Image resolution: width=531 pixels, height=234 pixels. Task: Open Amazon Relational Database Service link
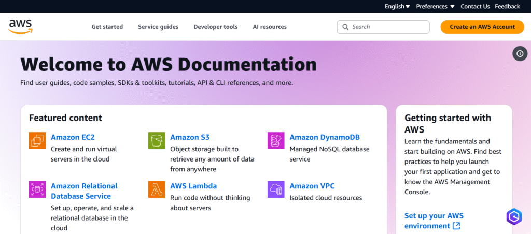pos(84,191)
